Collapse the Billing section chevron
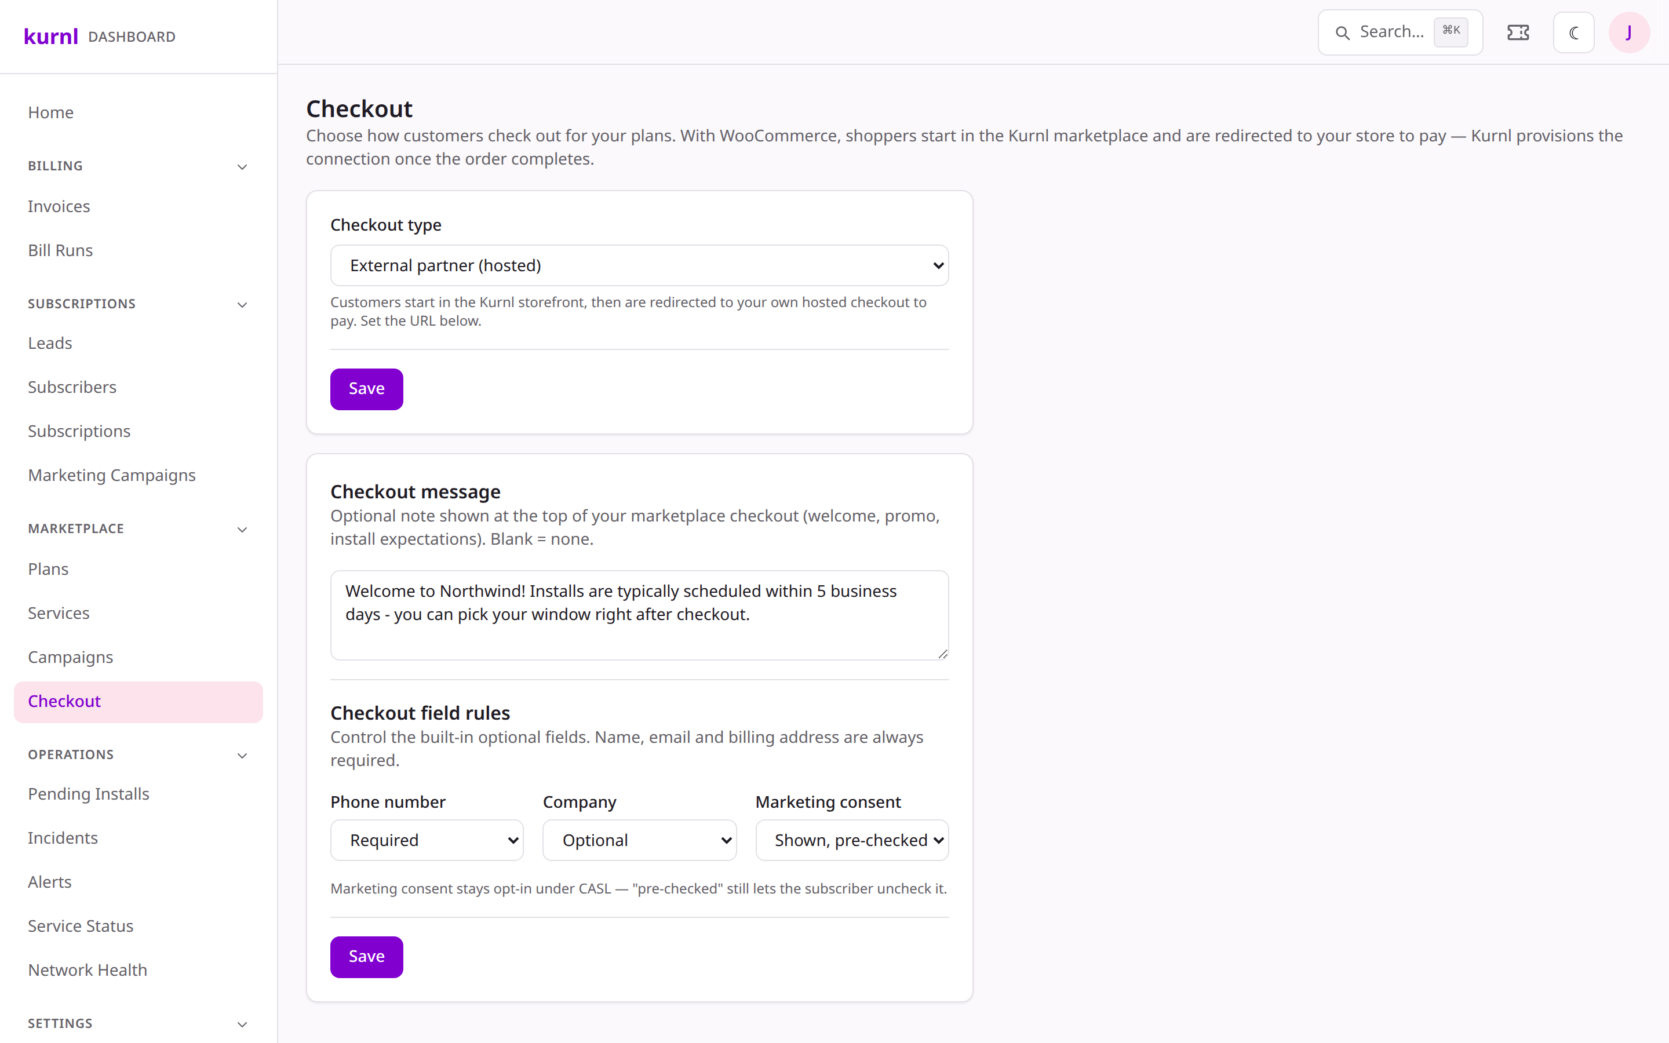This screenshot has width=1669, height=1043. pos(242,167)
